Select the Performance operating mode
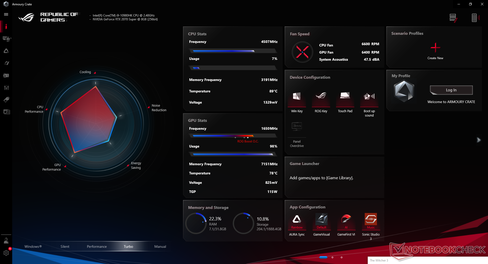The image size is (488, 264). (97, 246)
